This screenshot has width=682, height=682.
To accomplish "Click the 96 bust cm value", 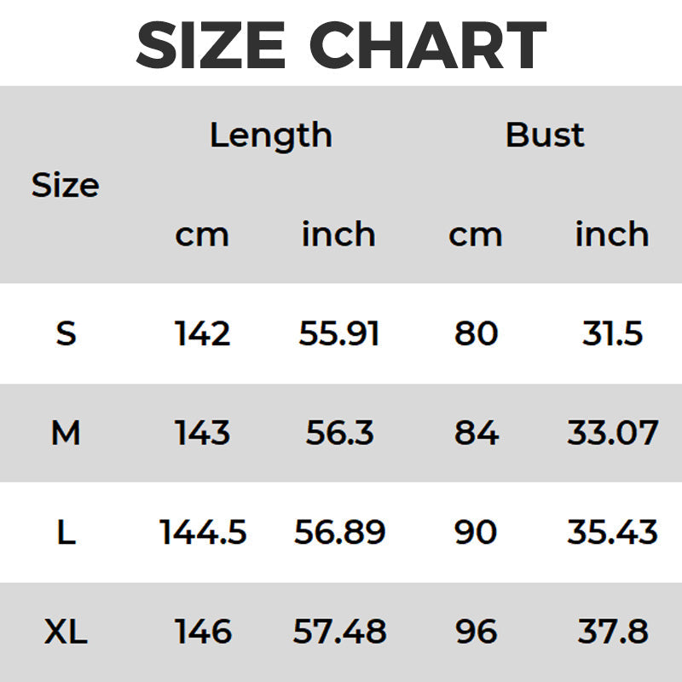I will click(x=476, y=632).
